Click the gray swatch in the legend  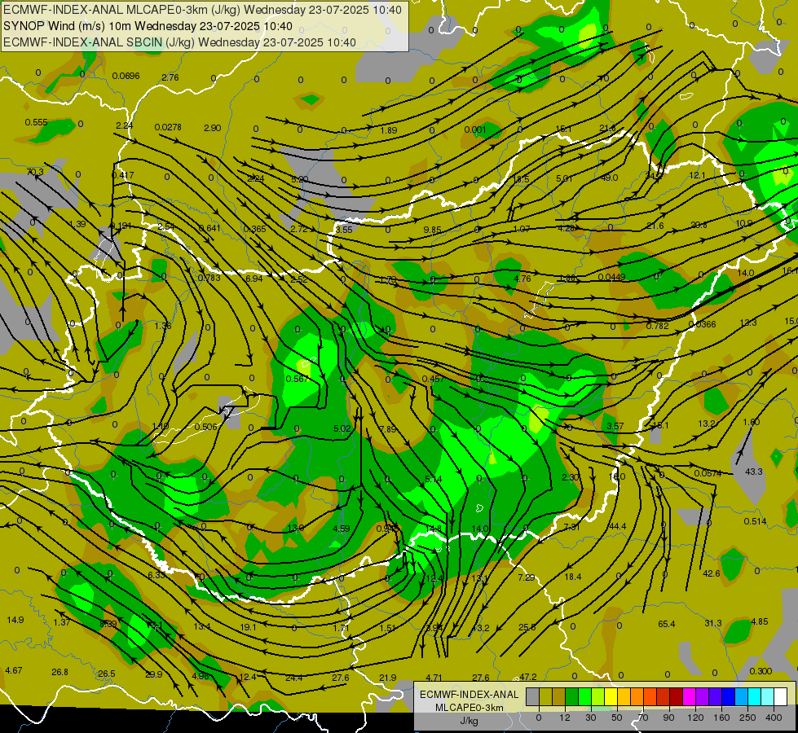[x=532, y=696]
